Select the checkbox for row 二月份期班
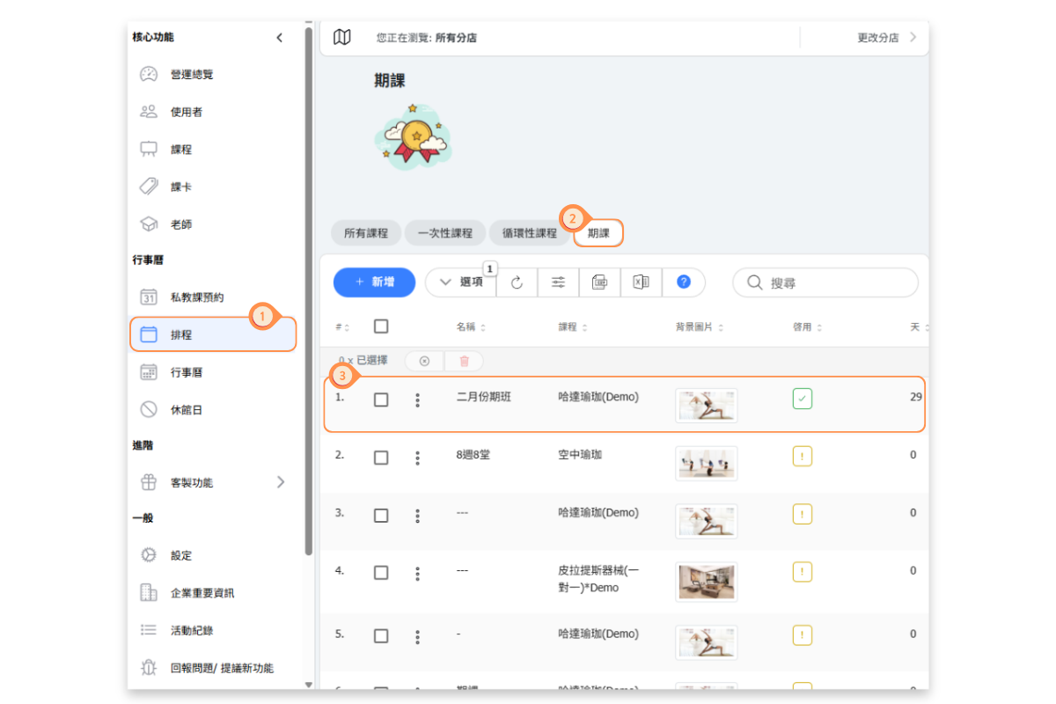 pyautogui.click(x=381, y=400)
